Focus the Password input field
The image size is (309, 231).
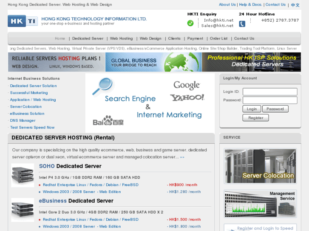tap(270, 100)
